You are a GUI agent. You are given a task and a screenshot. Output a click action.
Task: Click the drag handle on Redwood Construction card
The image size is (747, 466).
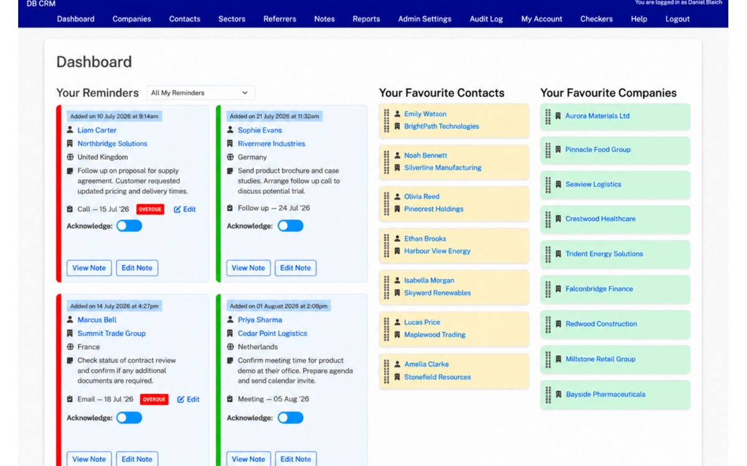[548, 324]
